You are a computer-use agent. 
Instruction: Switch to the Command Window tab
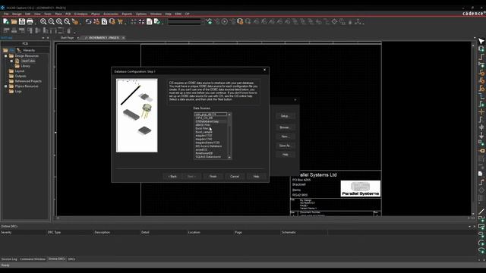point(33,259)
